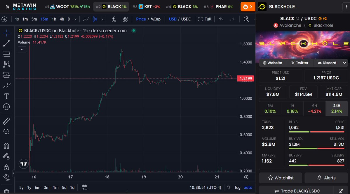Open the Website link
350x194 pixels.
pos(272,63)
